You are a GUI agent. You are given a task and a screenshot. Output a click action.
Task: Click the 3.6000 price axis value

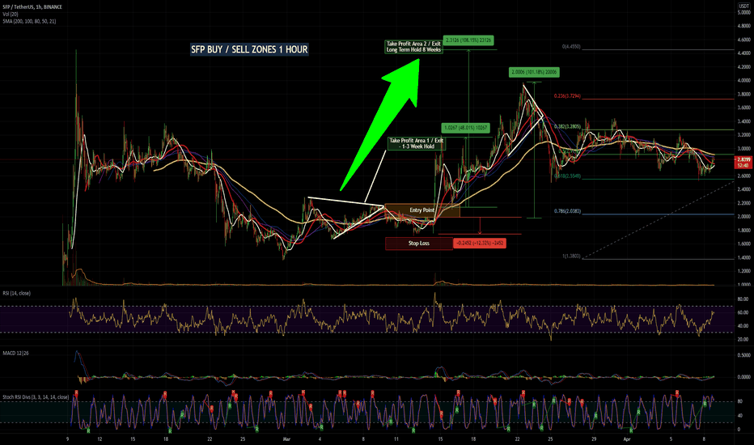[743, 108]
